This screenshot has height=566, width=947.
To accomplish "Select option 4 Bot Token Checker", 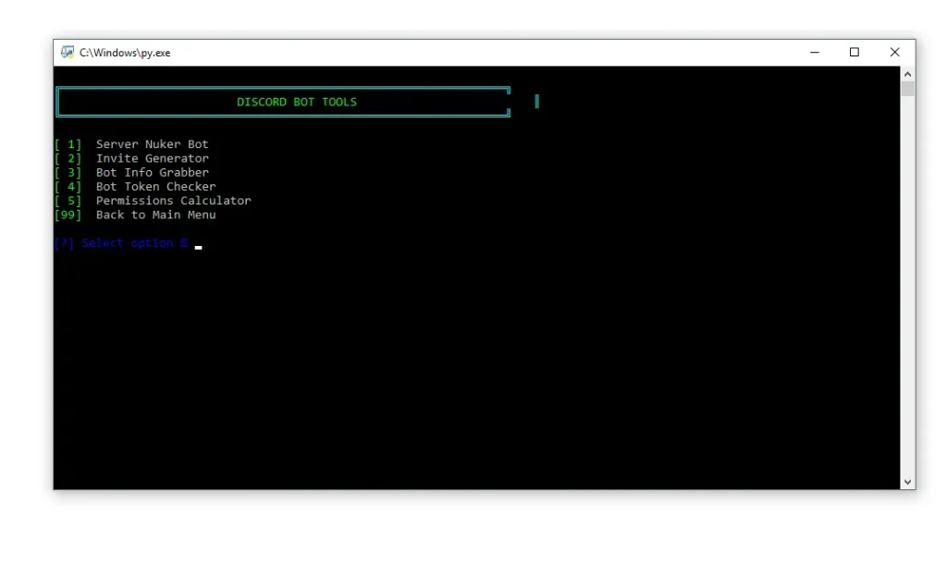I will tap(155, 186).
